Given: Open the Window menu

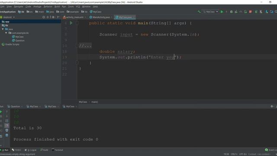Looking at the screenshot, I should pos(86,6).
